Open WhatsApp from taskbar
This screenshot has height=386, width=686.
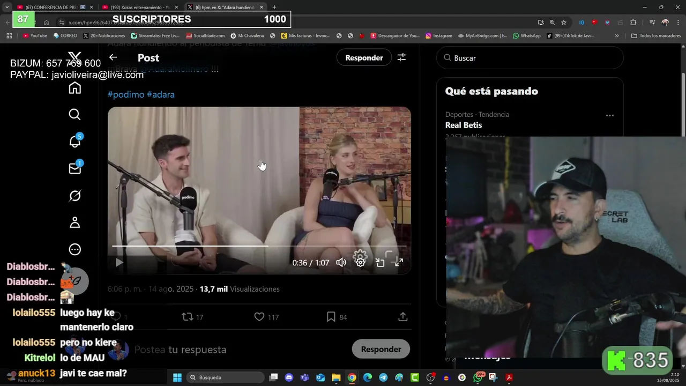478,377
